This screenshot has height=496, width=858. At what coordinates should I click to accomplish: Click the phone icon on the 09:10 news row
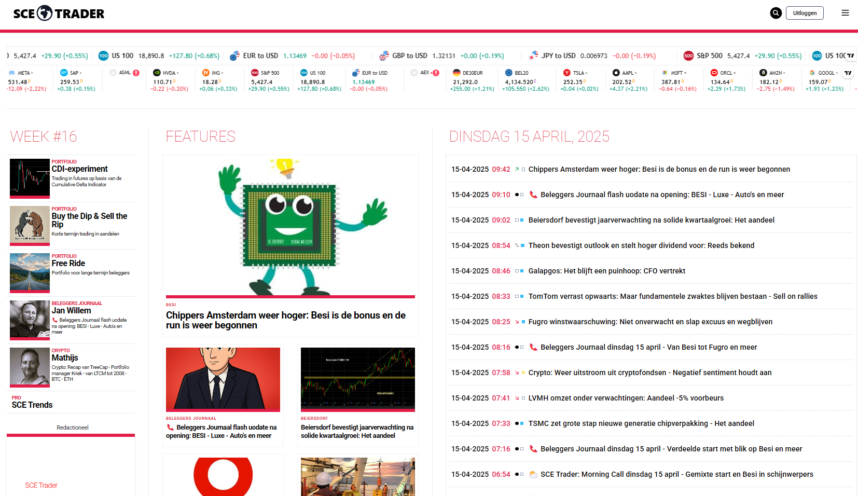coord(533,195)
